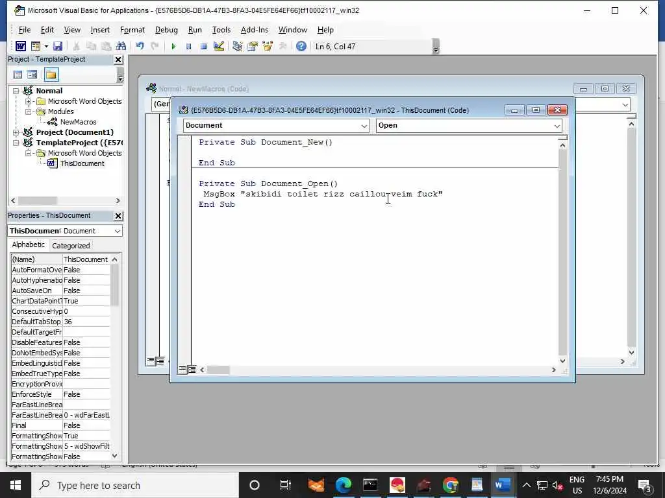Open Project Explorer toolbar icon
This screenshot has width=665, height=498.
coord(238,46)
